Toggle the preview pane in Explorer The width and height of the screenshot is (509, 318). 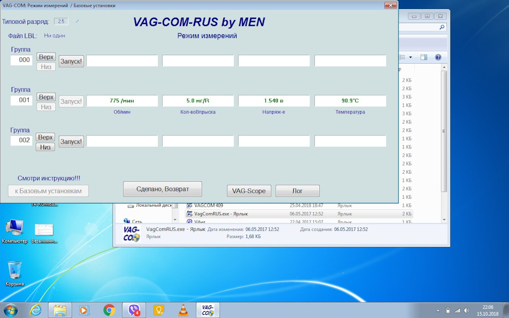(424, 57)
